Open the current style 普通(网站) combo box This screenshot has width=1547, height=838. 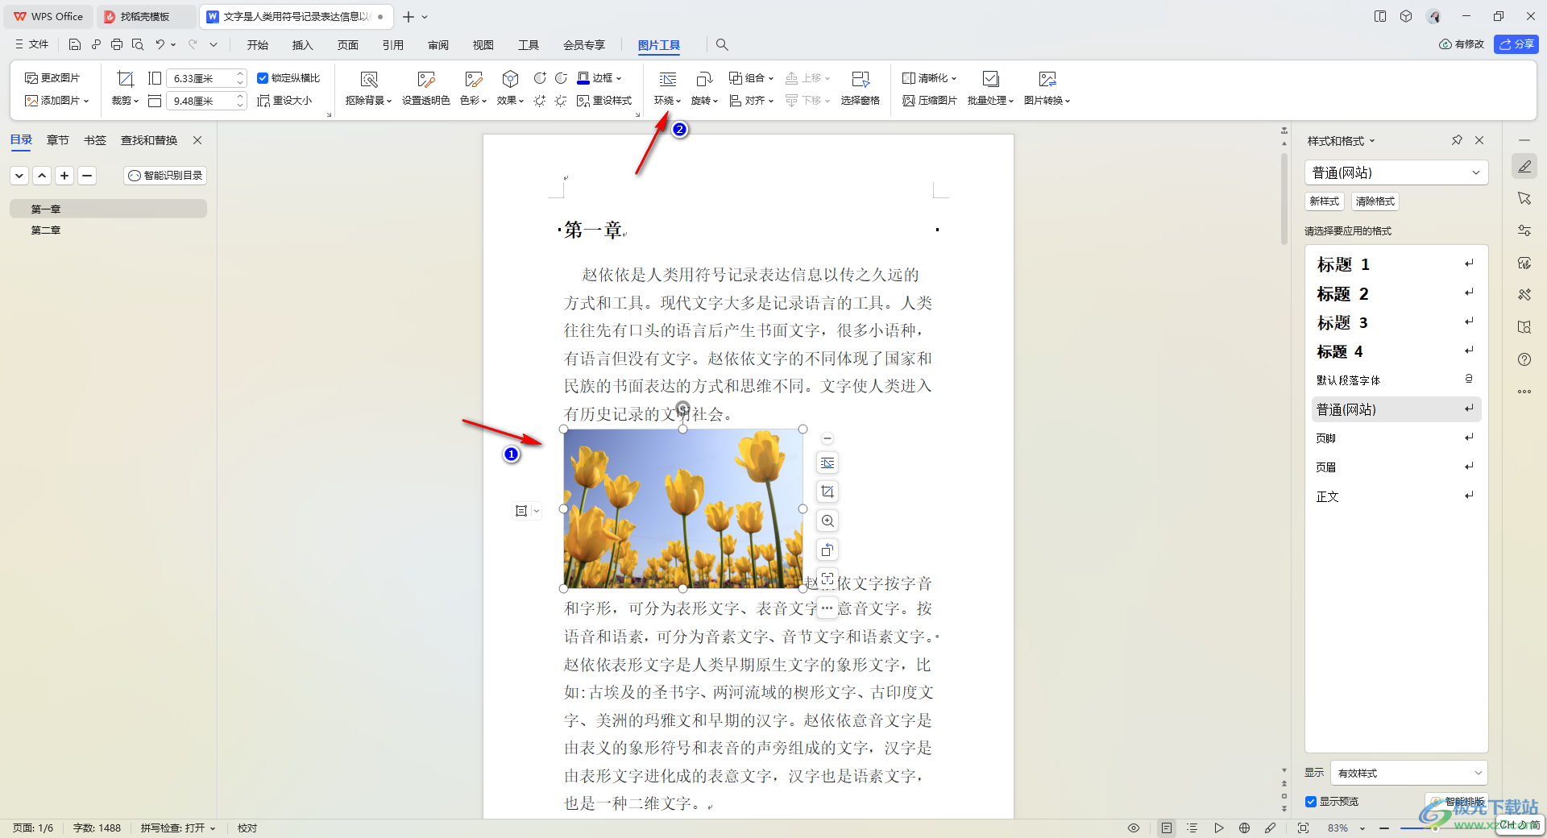[x=1396, y=172]
